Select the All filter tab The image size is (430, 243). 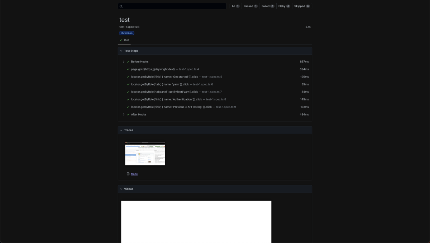click(235, 6)
